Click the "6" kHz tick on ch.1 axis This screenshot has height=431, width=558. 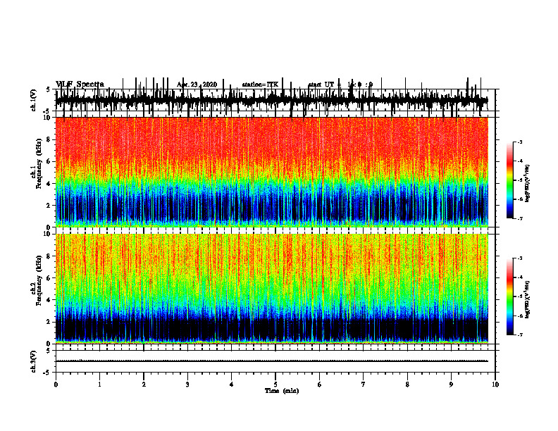(49, 161)
